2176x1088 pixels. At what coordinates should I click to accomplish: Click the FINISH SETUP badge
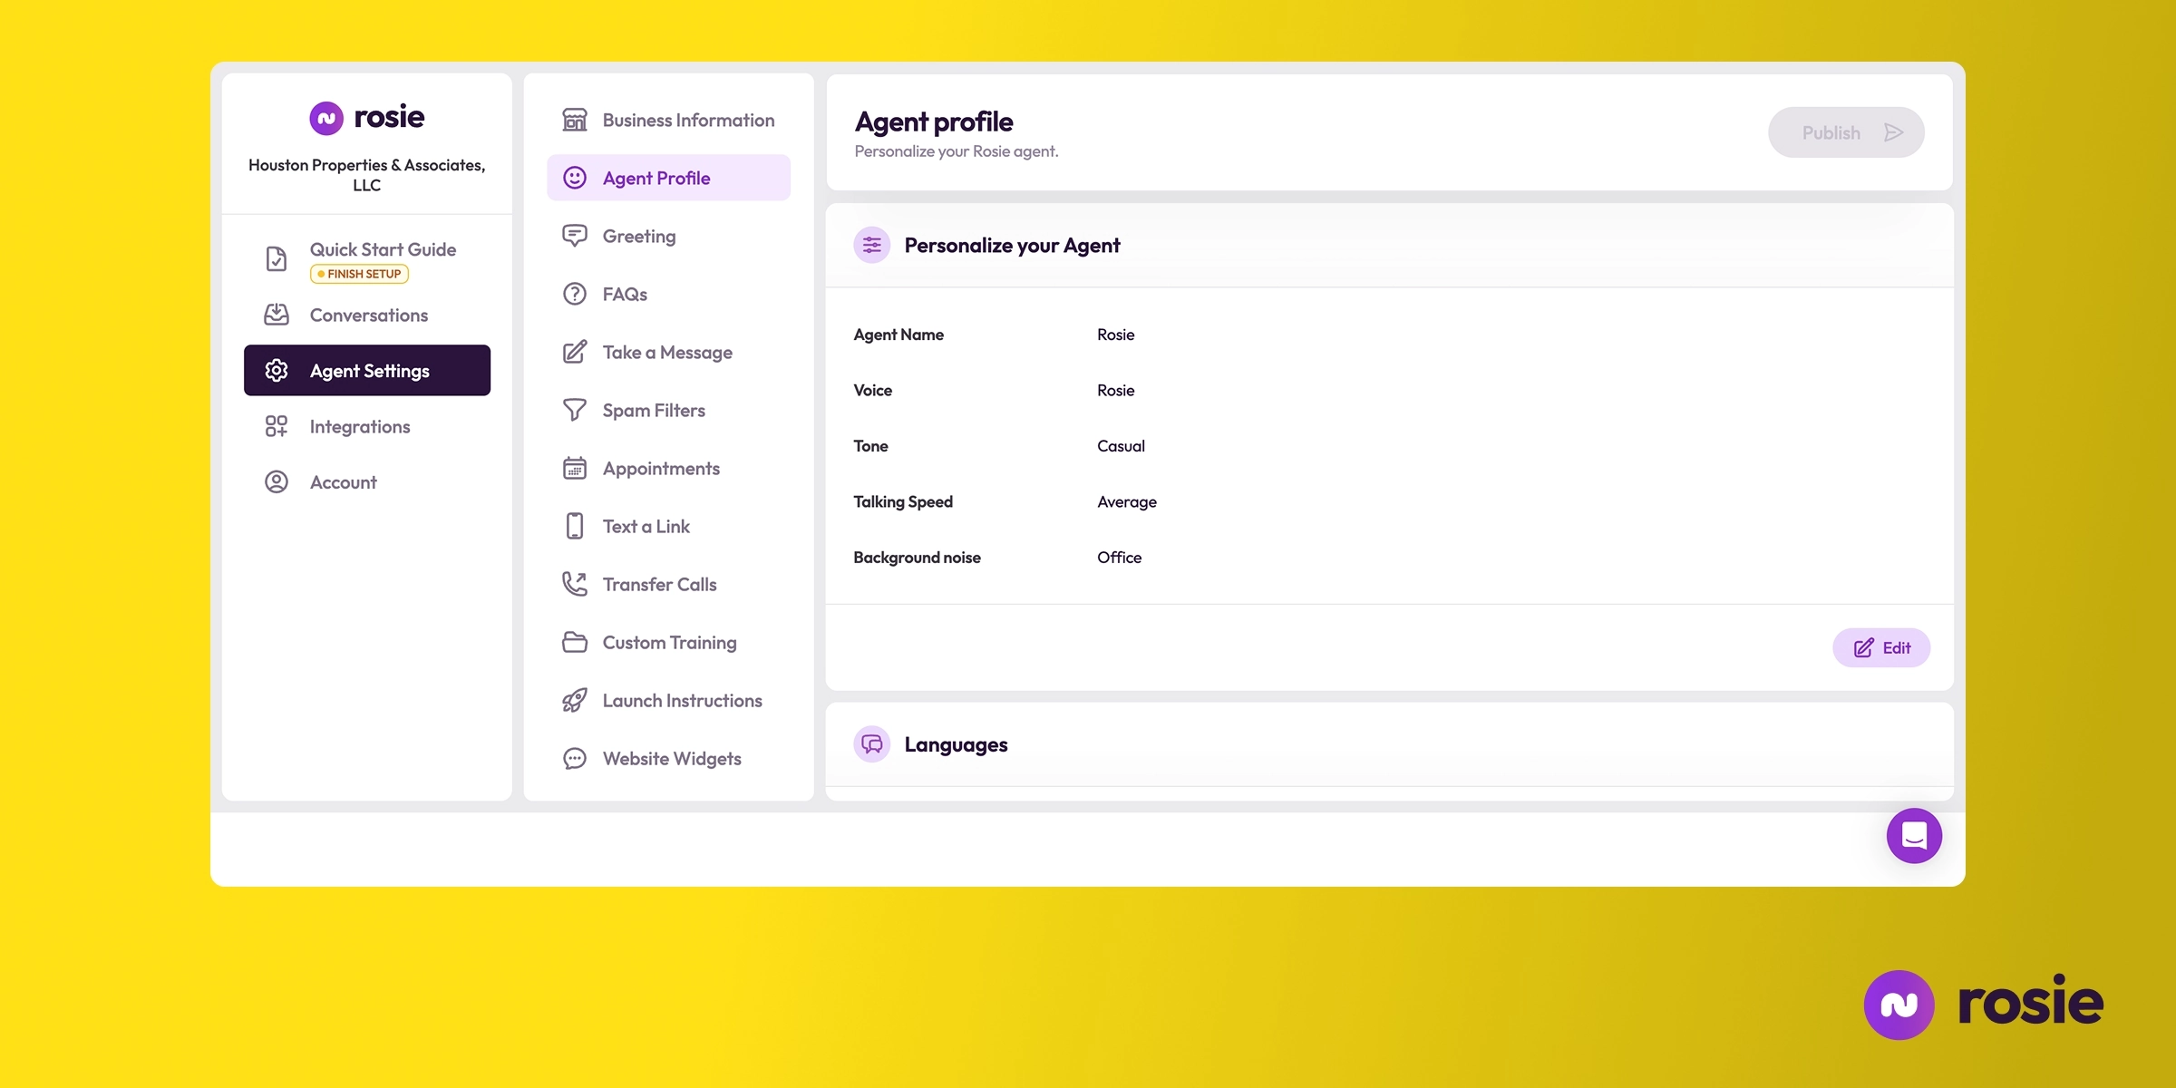tap(360, 274)
